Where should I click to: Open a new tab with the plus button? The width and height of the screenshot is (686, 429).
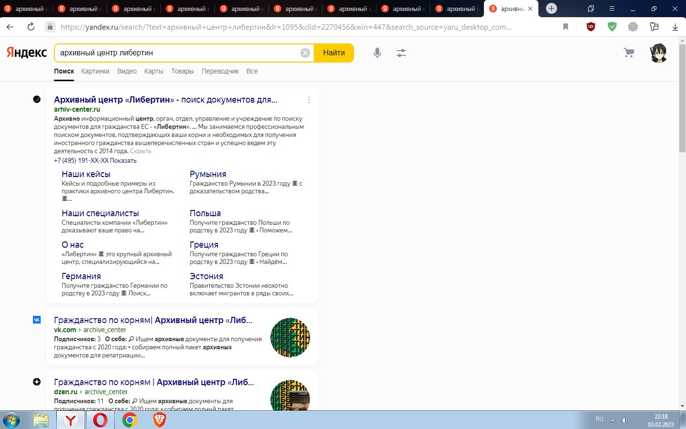pos(551,8)
